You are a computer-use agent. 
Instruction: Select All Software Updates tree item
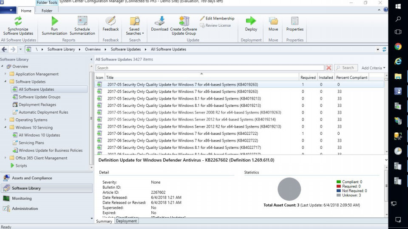(x=49, y=89)
